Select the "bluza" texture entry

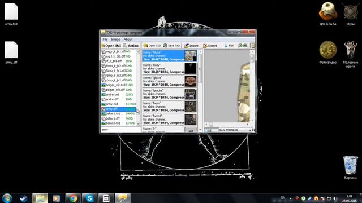(170, 56)
